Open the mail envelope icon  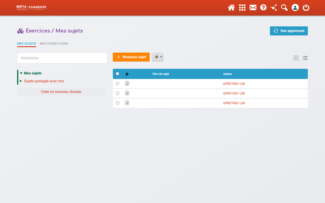point(253,8)
